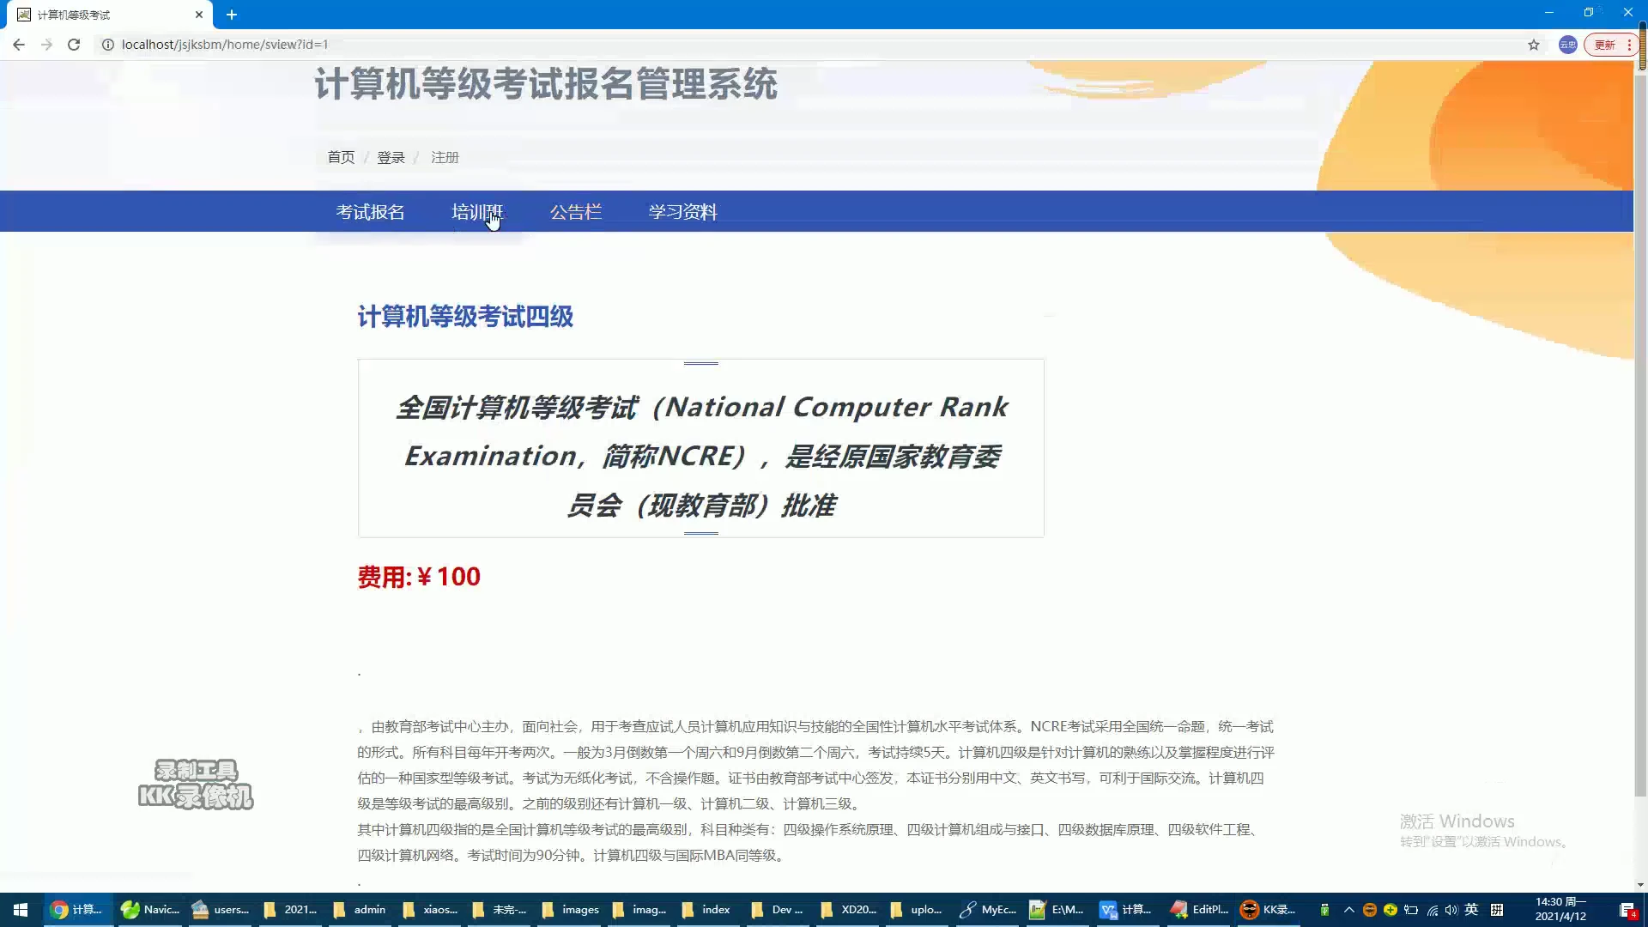Image resolution: width=1648 pixels, height=927 pixels.
Task: Open the 考试报名 menu item
Action: [370, 212]
